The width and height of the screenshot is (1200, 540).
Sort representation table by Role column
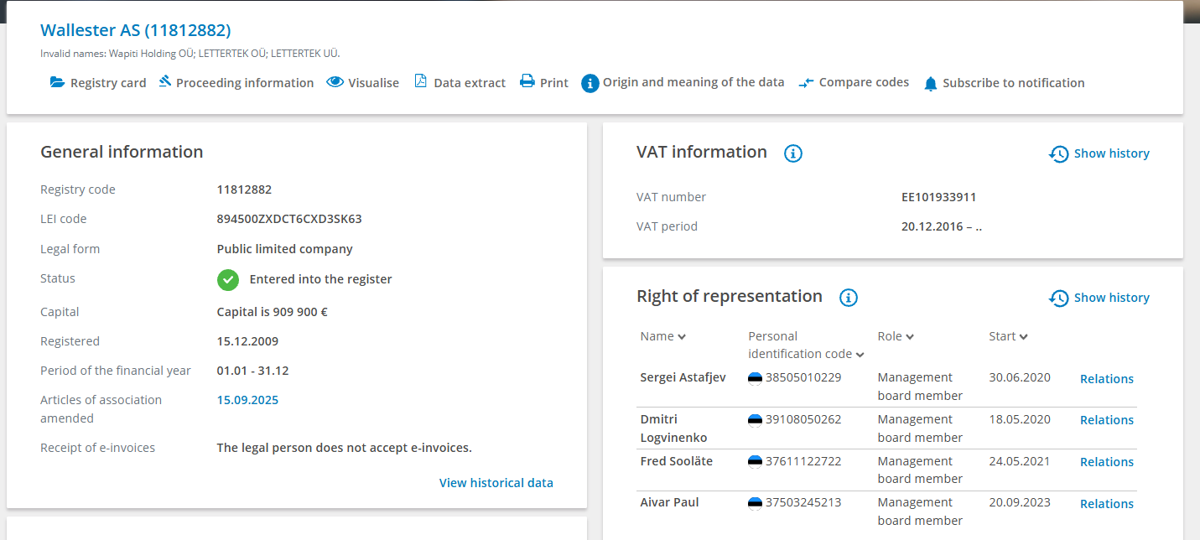[896, 336]
